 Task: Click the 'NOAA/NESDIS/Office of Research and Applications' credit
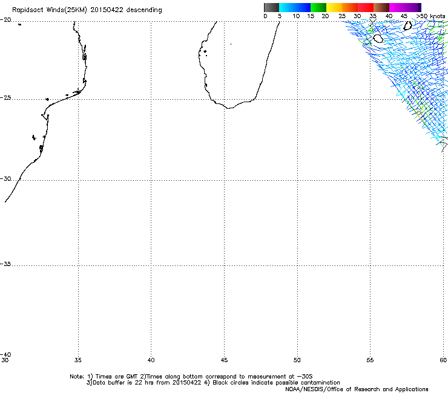(357, 389)
